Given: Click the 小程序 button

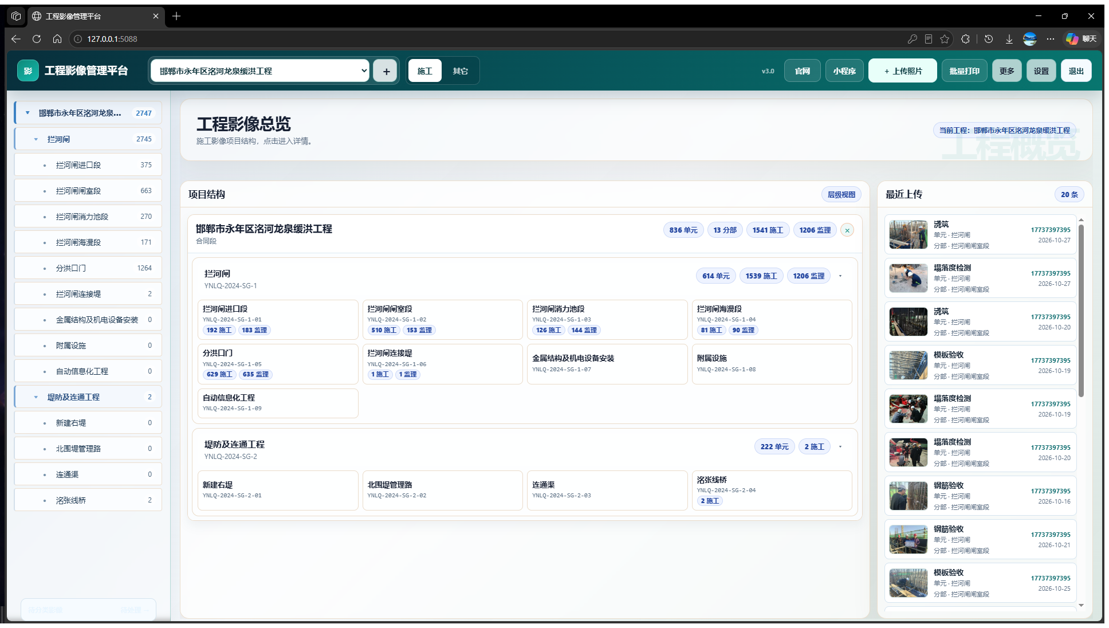Looking at the screenshot, I should (844, 71).
